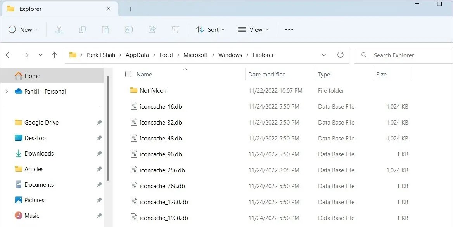Click the pin icon beside Downloads
This screenshot has height=227, width=453.
tap(99, 154)
